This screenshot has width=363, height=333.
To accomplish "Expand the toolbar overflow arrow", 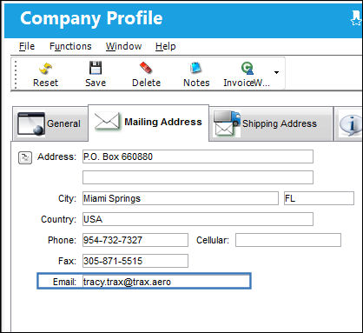I will [276, 72].
